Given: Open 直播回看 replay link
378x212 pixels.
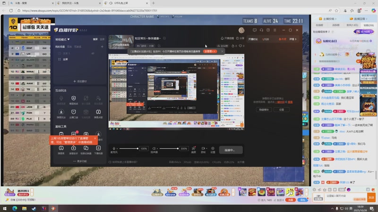Looking at the screenshot, I should (x=359, y=19).
